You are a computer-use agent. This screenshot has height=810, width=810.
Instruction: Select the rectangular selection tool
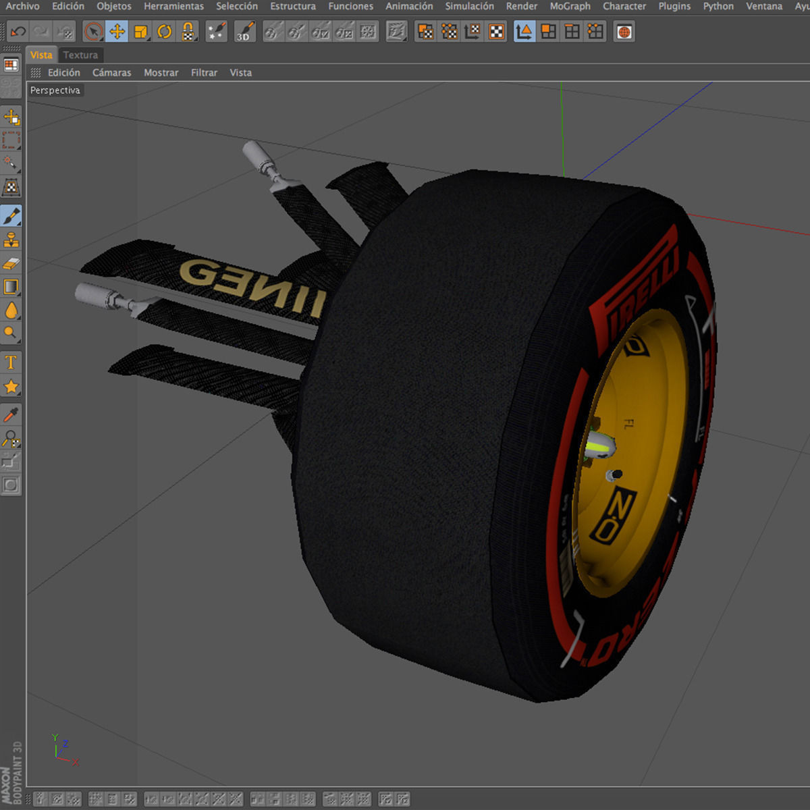pyautogui.click(x=11, y=140)
